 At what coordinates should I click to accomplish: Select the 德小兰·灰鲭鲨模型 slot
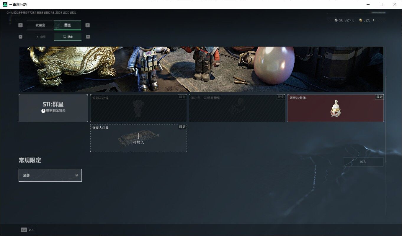pyautogui.click(x=237, y=108)
